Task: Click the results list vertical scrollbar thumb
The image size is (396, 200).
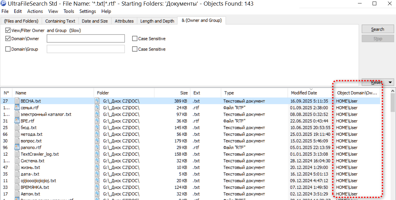Action: [393, 102]
